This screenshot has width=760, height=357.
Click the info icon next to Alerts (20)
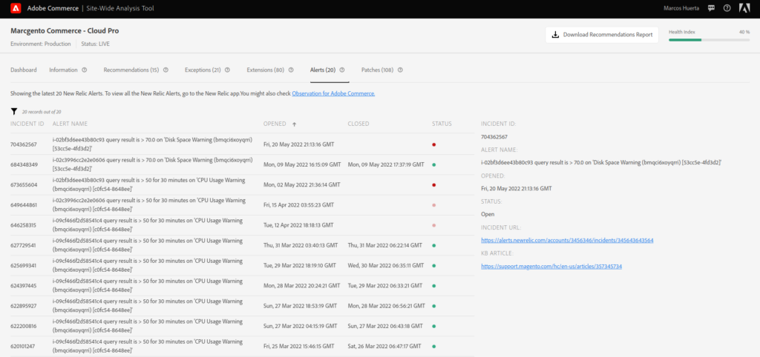pos(341,70)
